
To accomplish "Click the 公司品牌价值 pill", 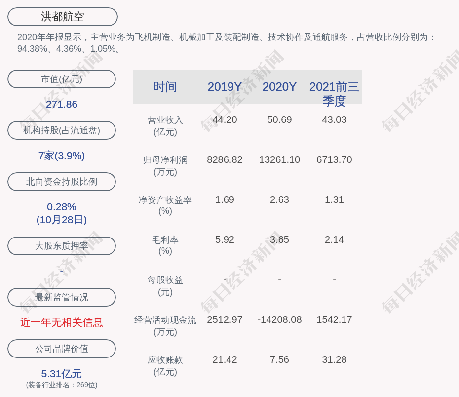I will 62,349.
